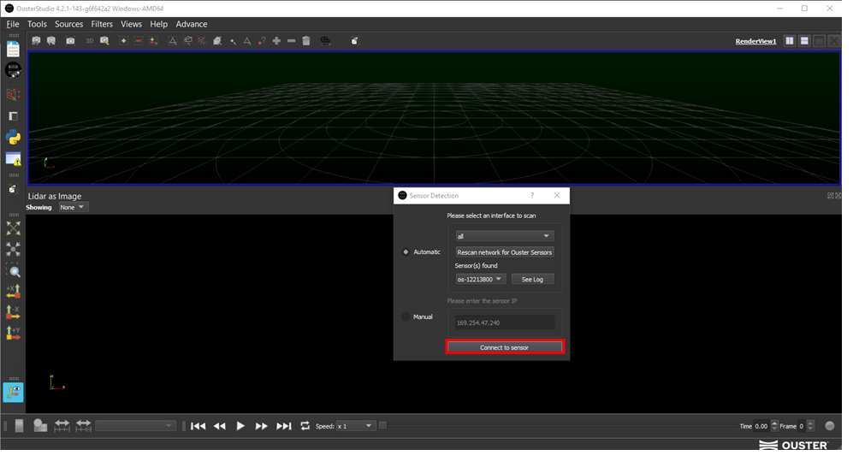Open the Sources menu

point(69,24)
